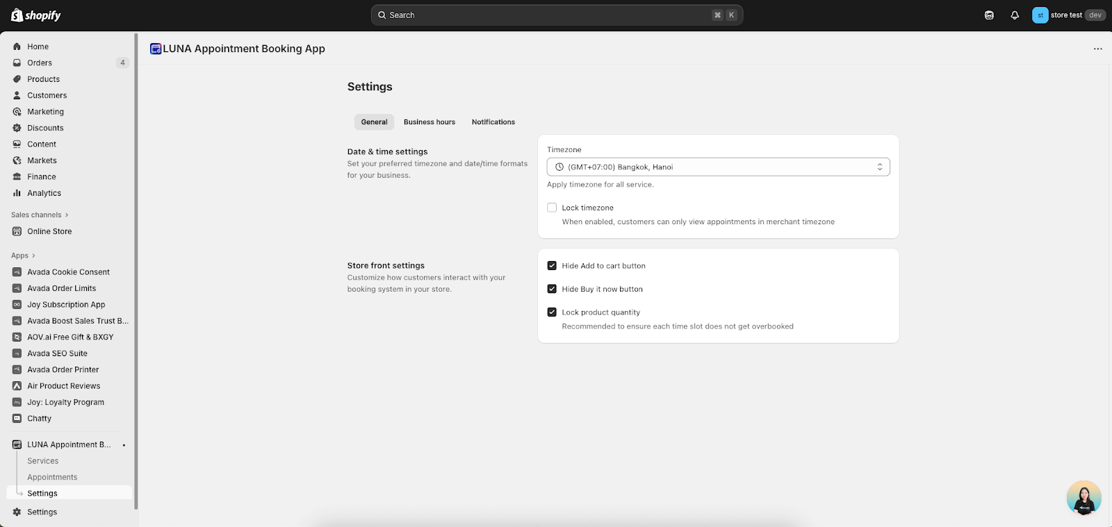1112x527 pixels.
Task: Open the Timezone dropdown
Action: tap(718, 167)
